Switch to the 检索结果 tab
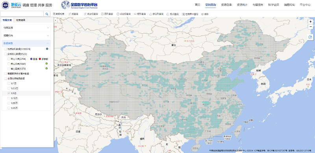The height and width of the screenshot is (153, 315). 21,20
